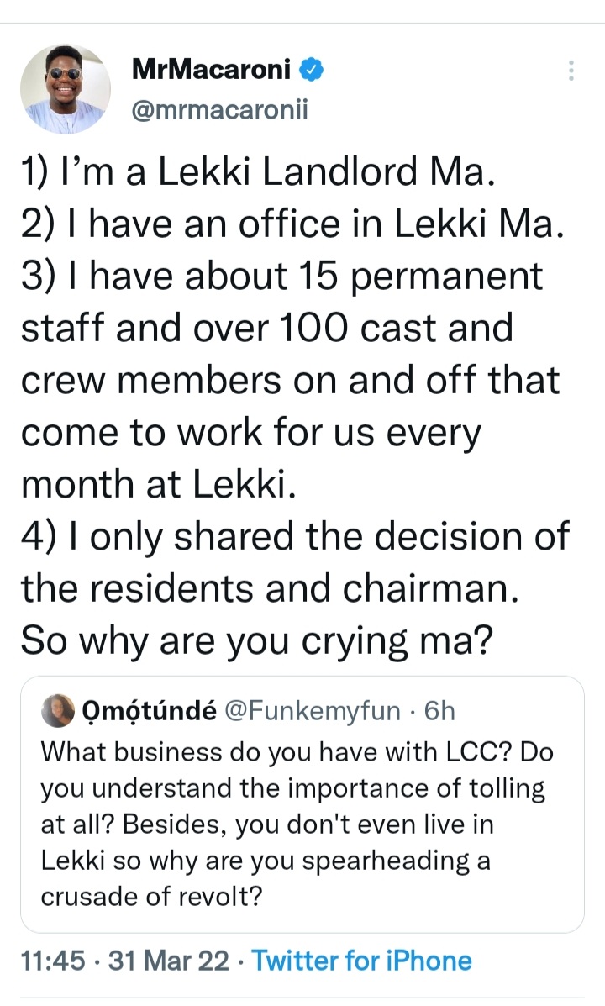Open MrMacaroni's profile picture
This screenshot has height=1006, width=605.
point(66,89)
